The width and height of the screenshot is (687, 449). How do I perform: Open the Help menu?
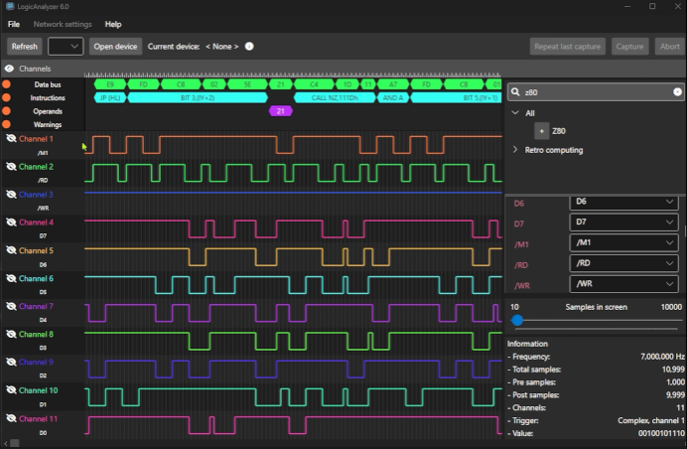click(x=113, y=24)
